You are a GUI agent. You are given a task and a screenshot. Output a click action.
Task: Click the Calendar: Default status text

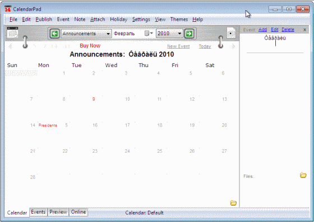(145, 213)
